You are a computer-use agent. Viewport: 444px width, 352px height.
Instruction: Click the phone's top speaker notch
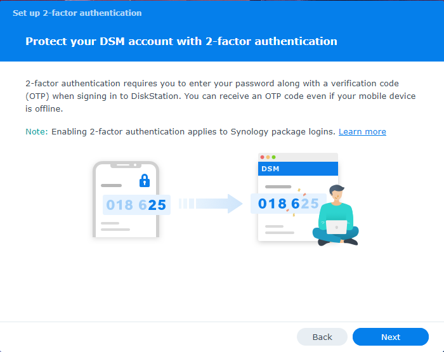pos(126,165)
